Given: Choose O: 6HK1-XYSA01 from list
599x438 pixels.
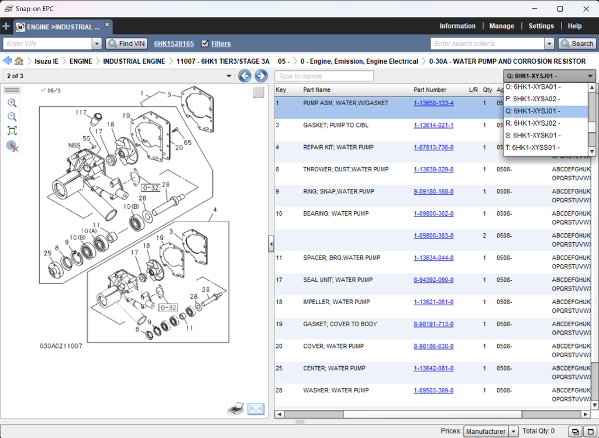Looking at the screenshot, I should (546, 87).
